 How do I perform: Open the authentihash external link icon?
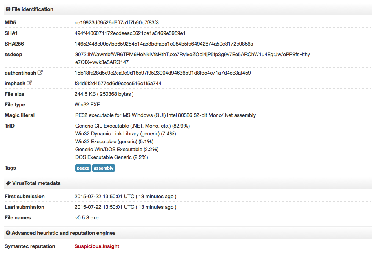pyautogui.click(x=40, y=73)
